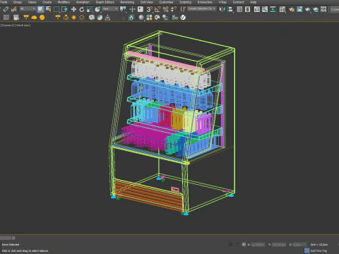The height and width of the screenshot is (254, 339).
Task: Click the Select and Place tool
Action: [x=97, y=9]
